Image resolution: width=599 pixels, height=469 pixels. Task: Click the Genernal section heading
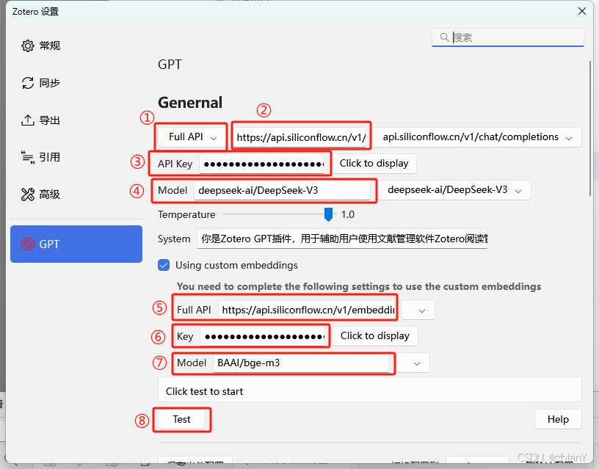190,102
